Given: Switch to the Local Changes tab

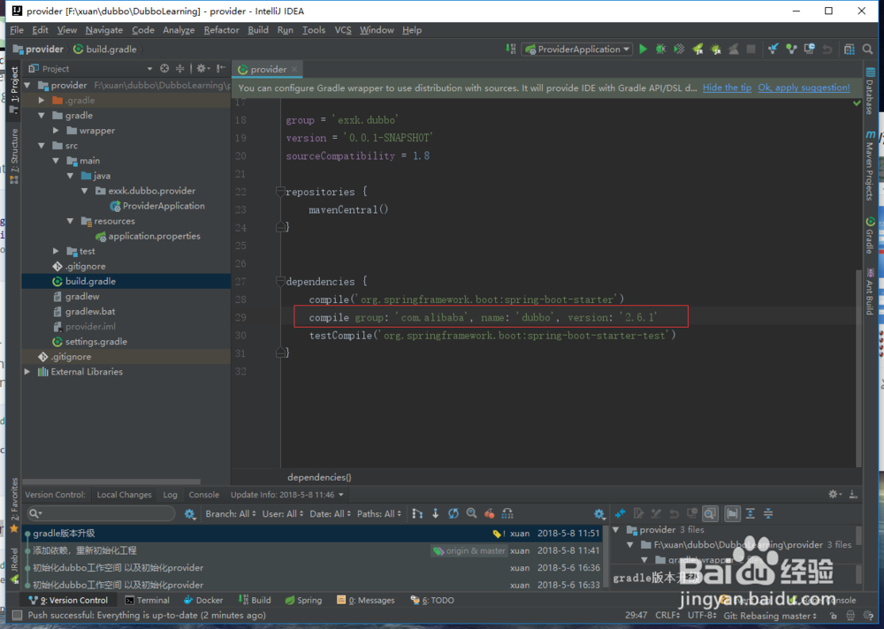Looking at the screenshot, I should (124, 495).
